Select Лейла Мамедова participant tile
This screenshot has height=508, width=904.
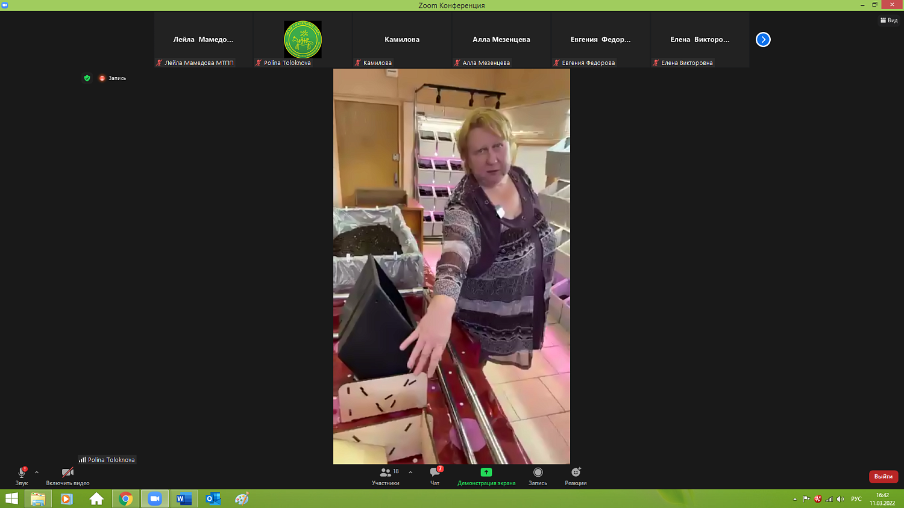pos(203,40)
